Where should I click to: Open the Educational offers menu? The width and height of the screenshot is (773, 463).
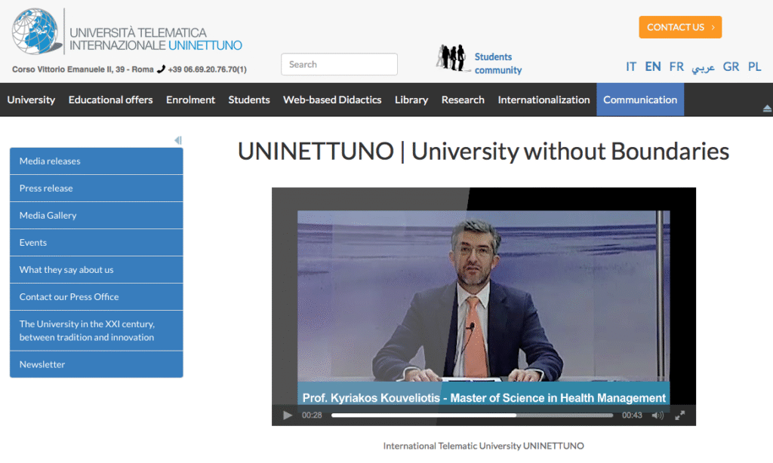[x=110, y=100]
